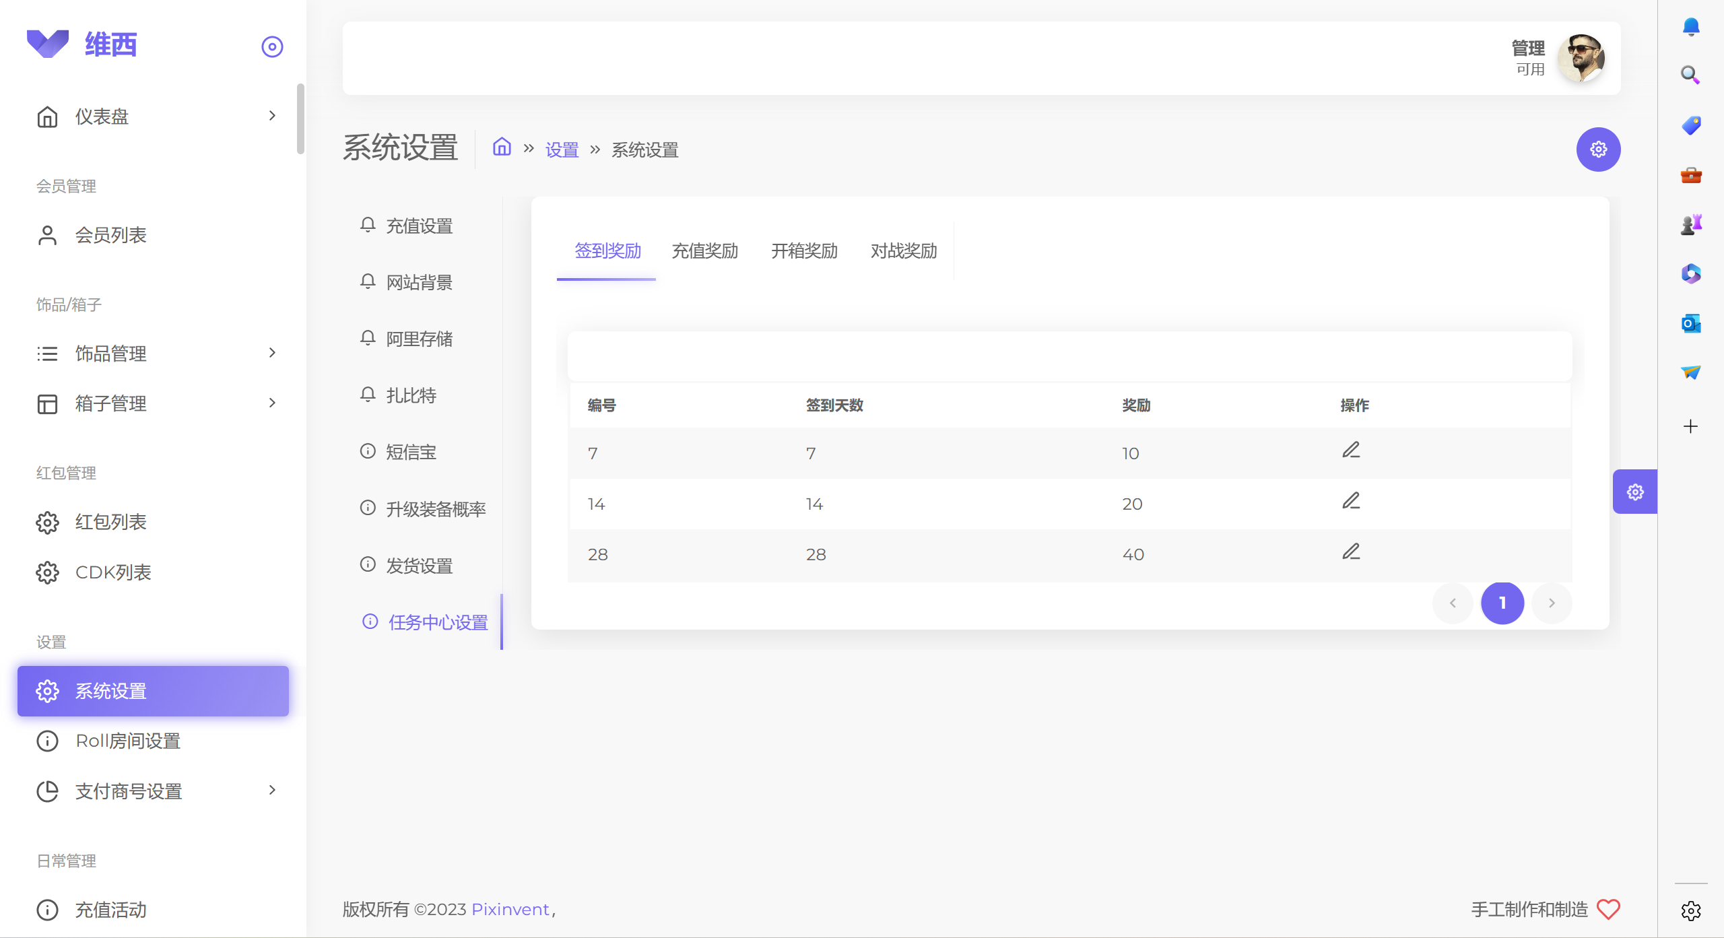
Task: Click the plus icon in browser sidebar
Action: tap(1690, 426)
